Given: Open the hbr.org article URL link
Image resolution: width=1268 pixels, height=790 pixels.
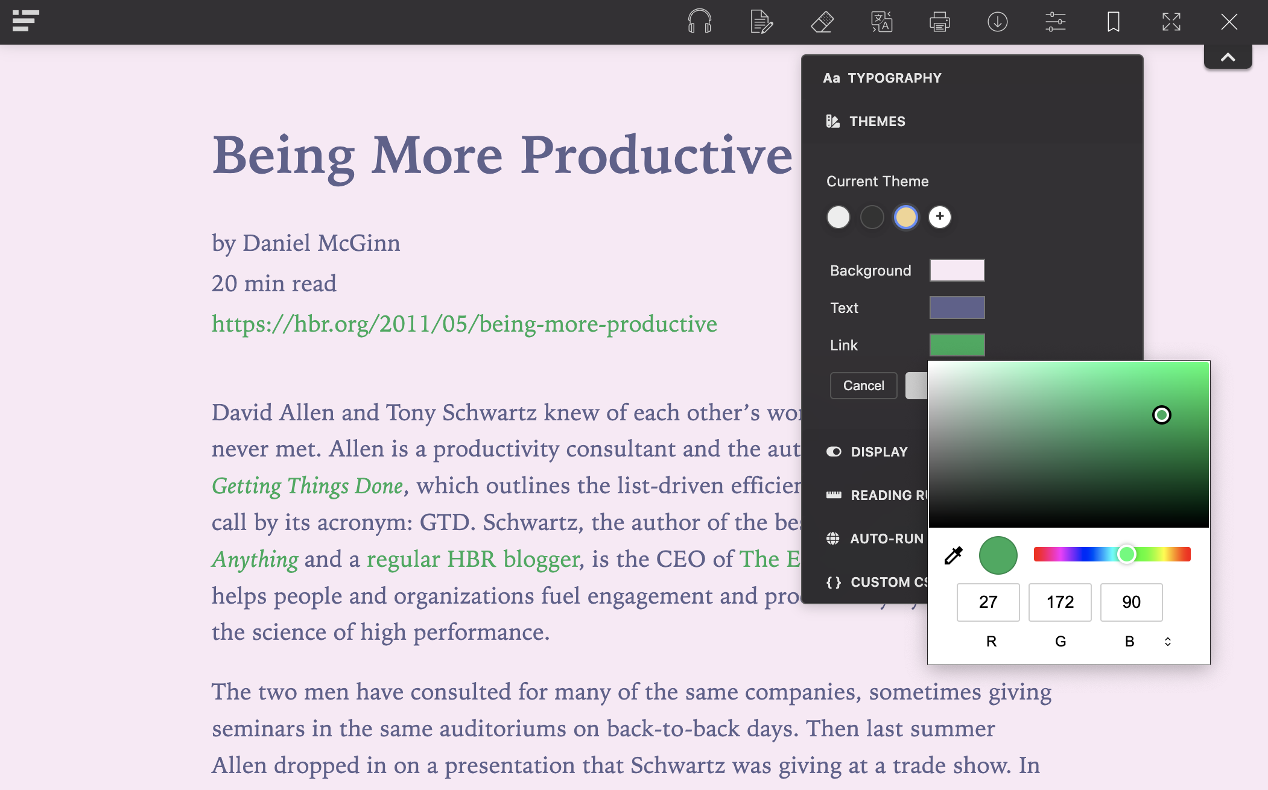Looking at the screenshot, I should click(x=464, y=324).
